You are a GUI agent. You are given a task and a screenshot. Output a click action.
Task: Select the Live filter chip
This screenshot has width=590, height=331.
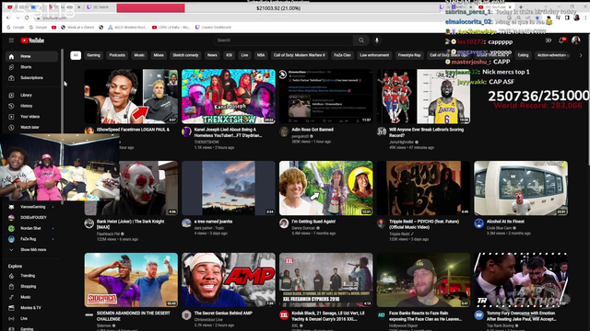pos(244,55)
